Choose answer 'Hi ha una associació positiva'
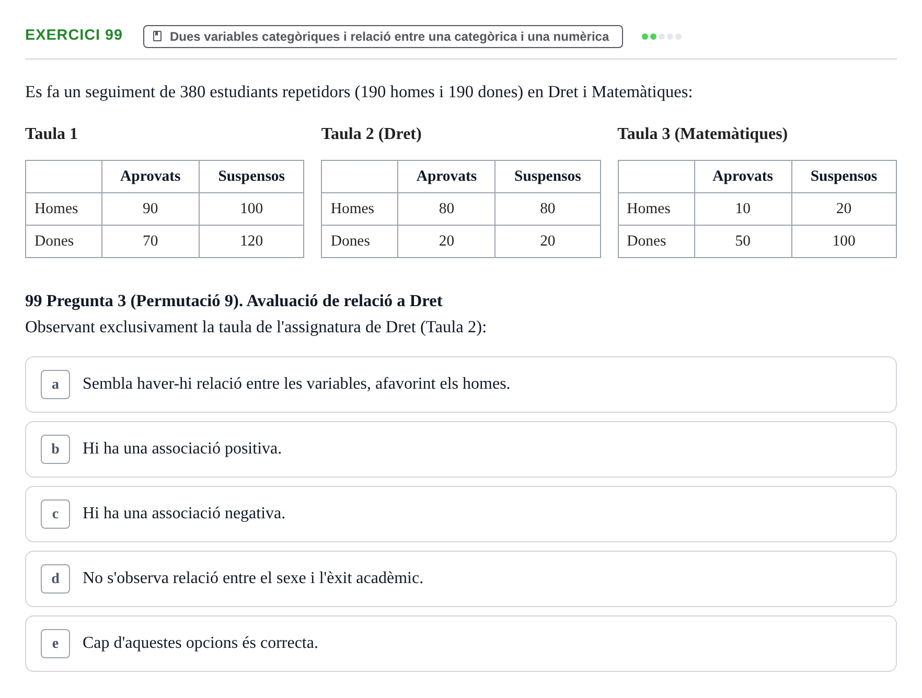Viewport: 922px width, 698px height. (x=461, y=449)
